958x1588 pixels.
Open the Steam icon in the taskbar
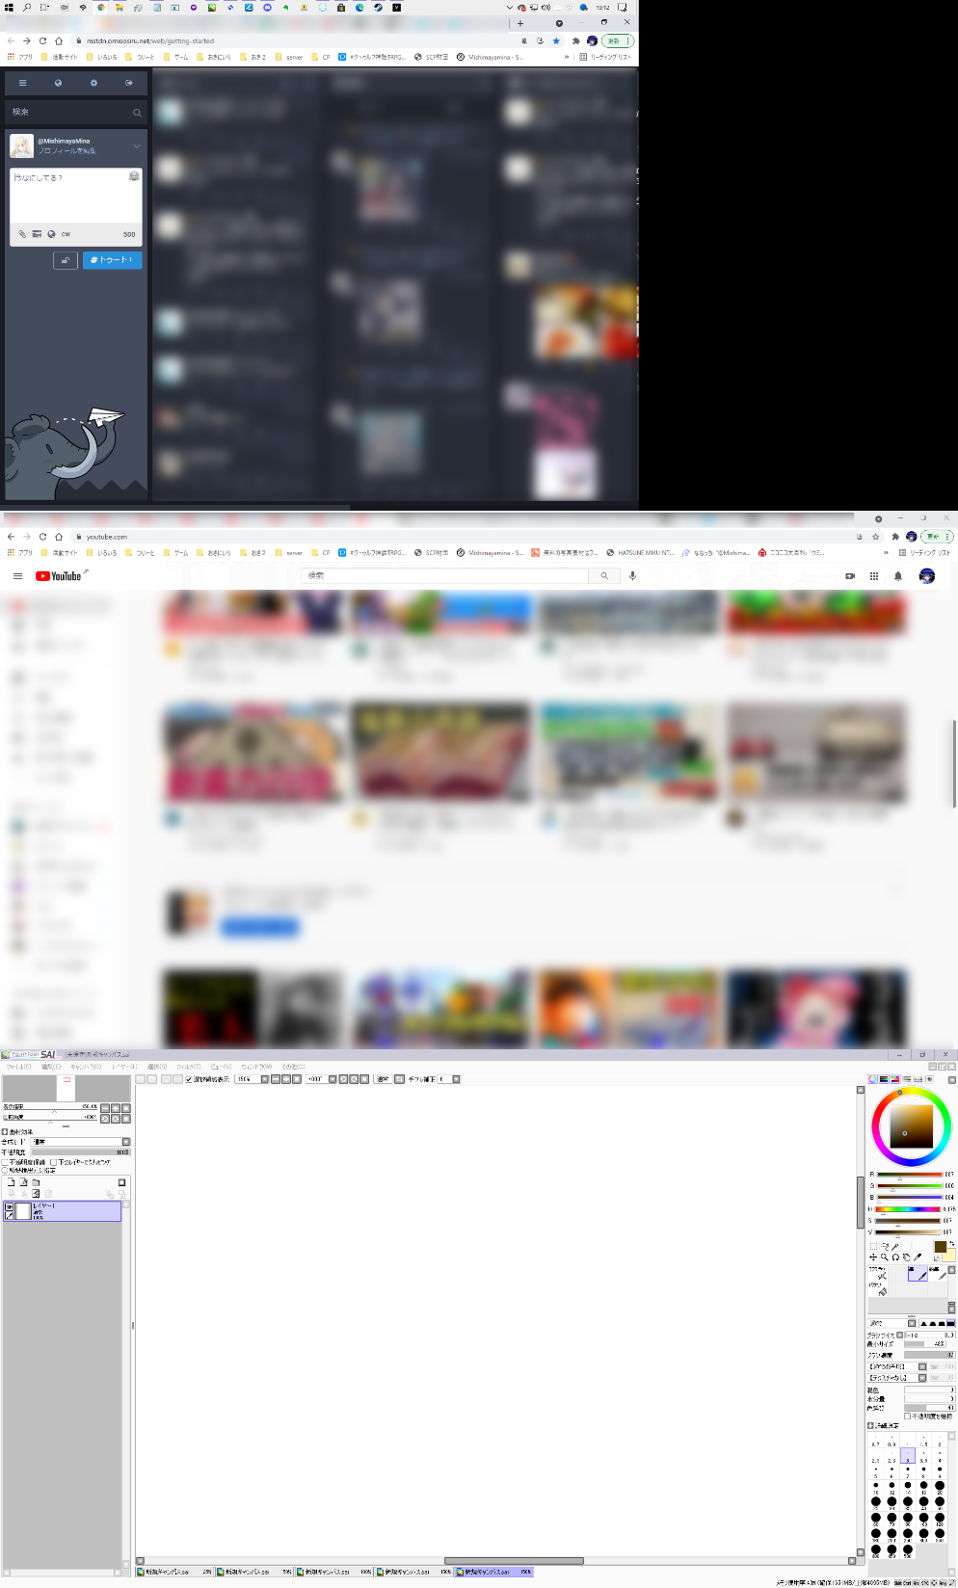coord(378,7)
